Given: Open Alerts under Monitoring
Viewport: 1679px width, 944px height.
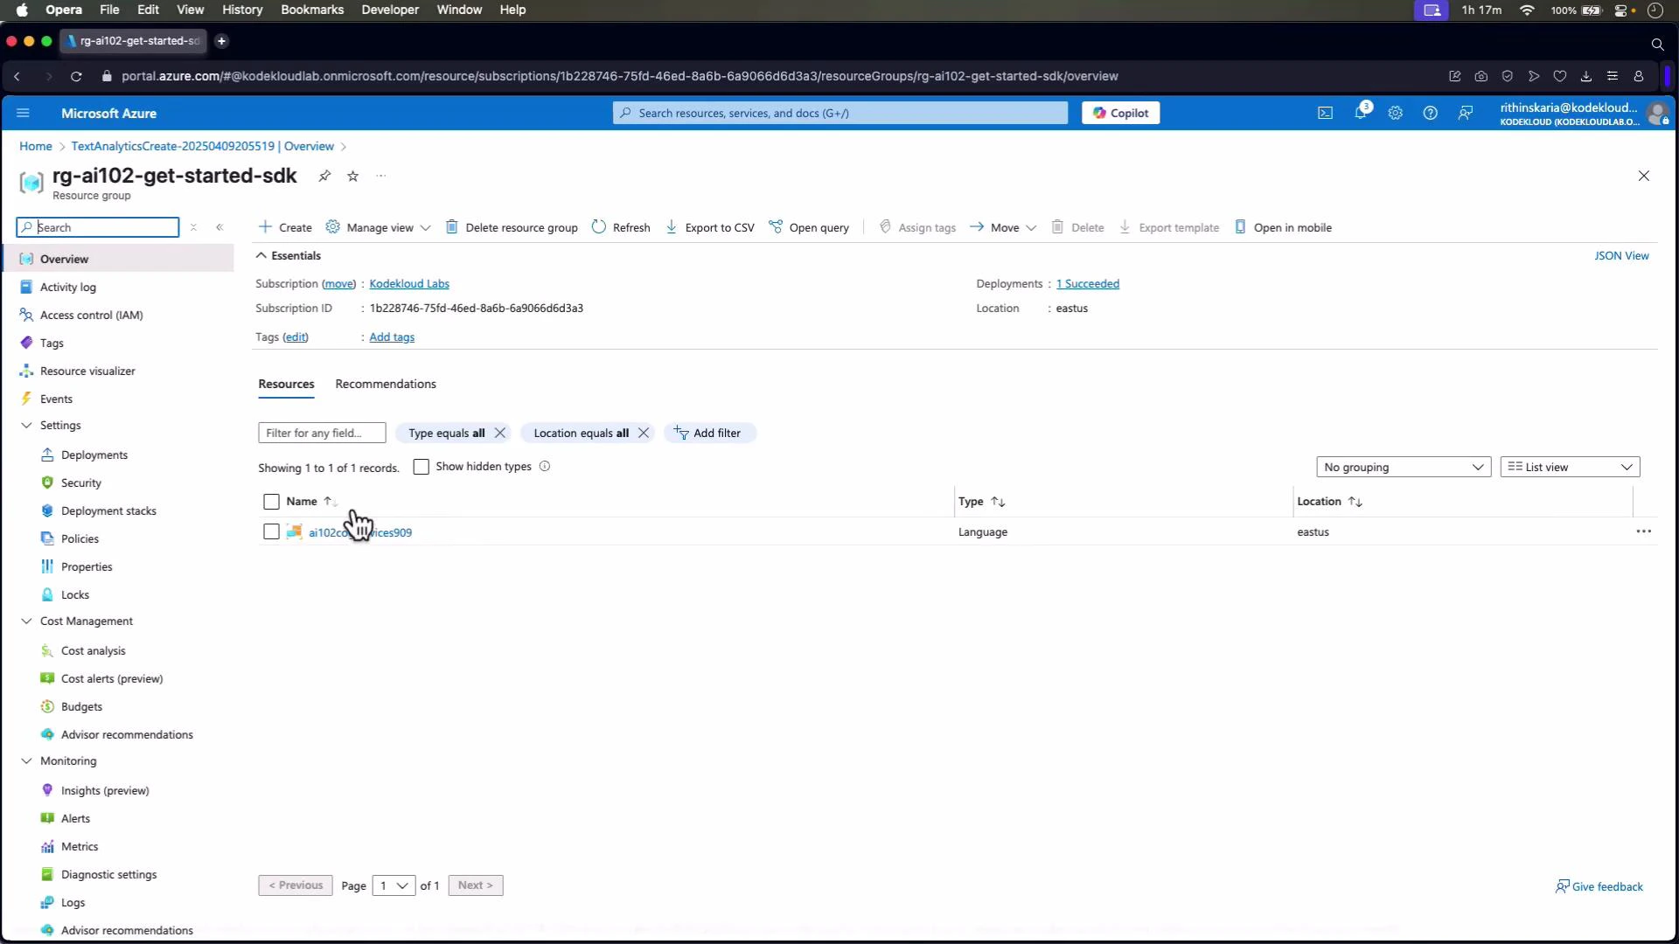Looking at the screenshot, I should pos(75,818).
